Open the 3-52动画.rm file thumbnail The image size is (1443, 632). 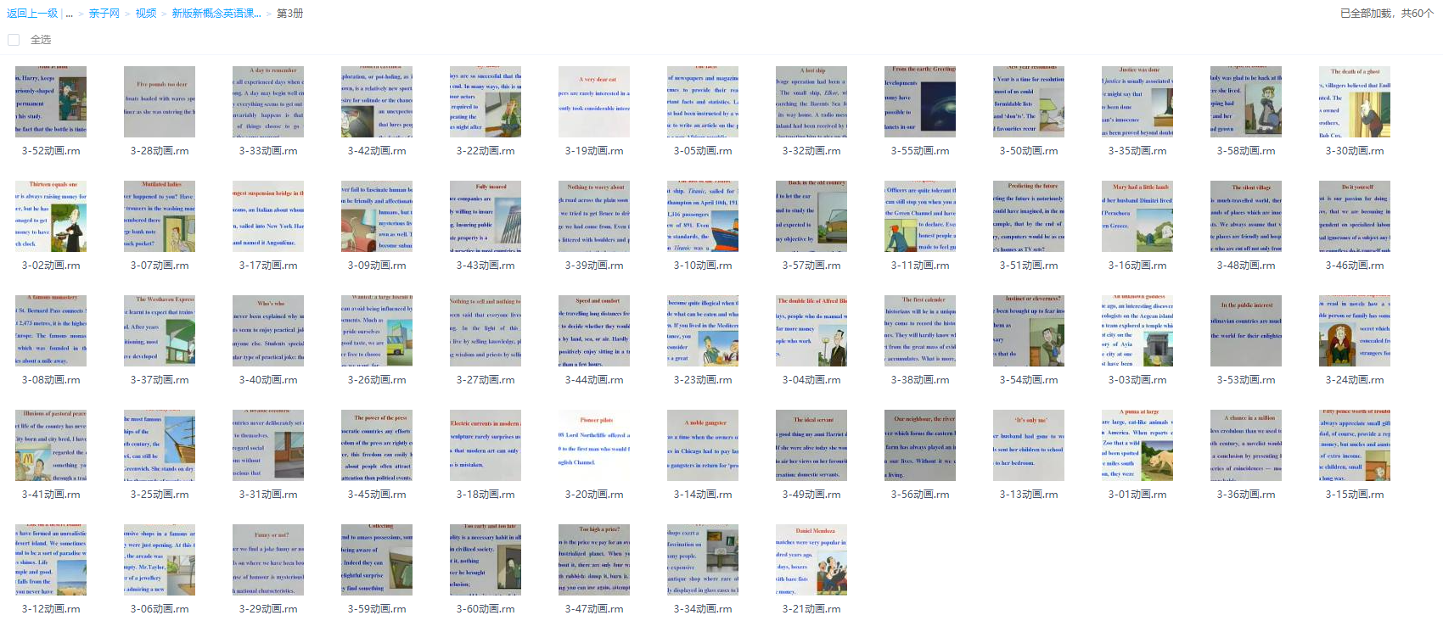point(51,102)
